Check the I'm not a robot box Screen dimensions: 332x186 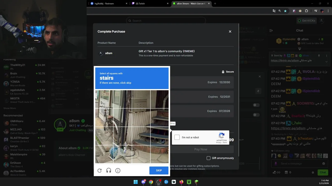tap(177, 137)
